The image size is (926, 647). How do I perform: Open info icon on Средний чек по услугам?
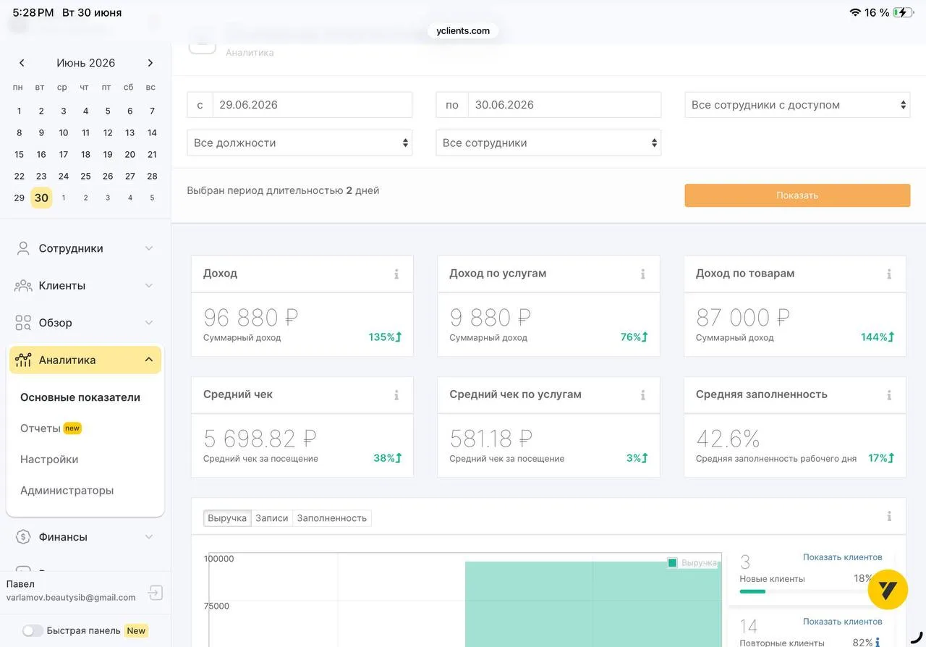coord(642,395)
